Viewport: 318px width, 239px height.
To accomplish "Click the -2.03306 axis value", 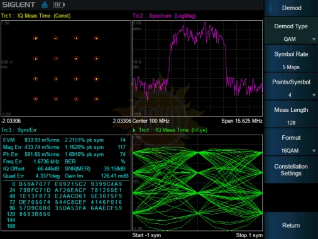I will point(11,121).
